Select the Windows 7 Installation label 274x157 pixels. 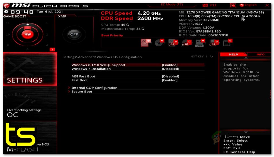click(91, 69)
